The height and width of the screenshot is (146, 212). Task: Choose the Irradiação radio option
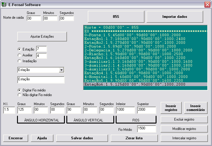(19, 61)
